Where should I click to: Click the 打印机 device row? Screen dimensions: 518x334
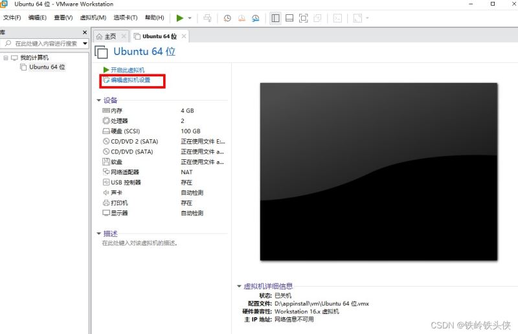pos(164,203)
